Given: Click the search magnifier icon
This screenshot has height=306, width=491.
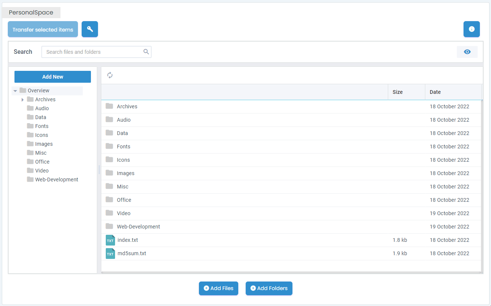Looking at the screenshot, I should [146, 52].
